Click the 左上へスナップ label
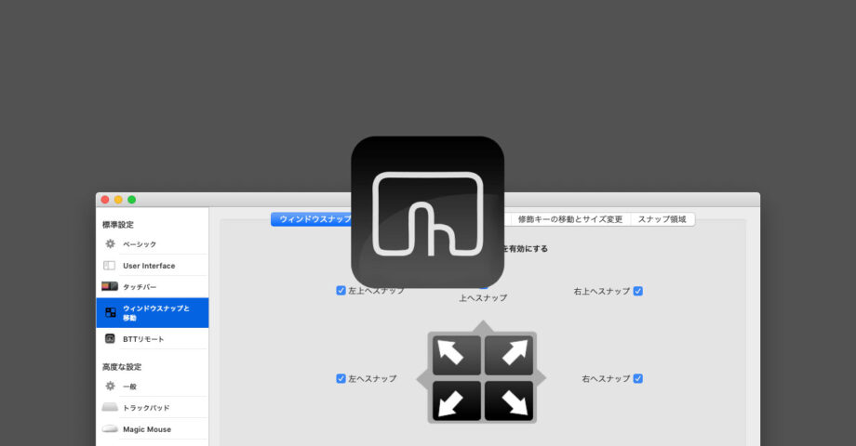The width and height of the screenshot is (856, 446). [x=377, y=291]
